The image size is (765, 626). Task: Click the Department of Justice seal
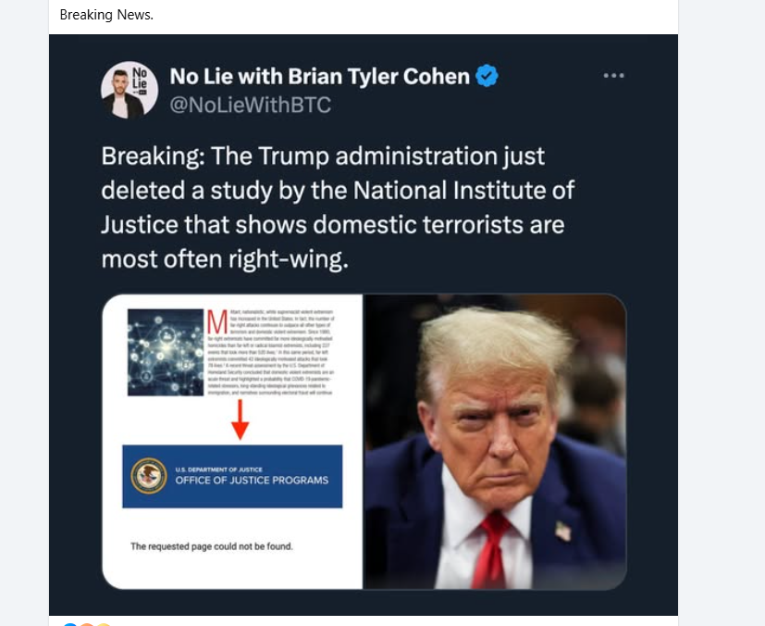149,476
